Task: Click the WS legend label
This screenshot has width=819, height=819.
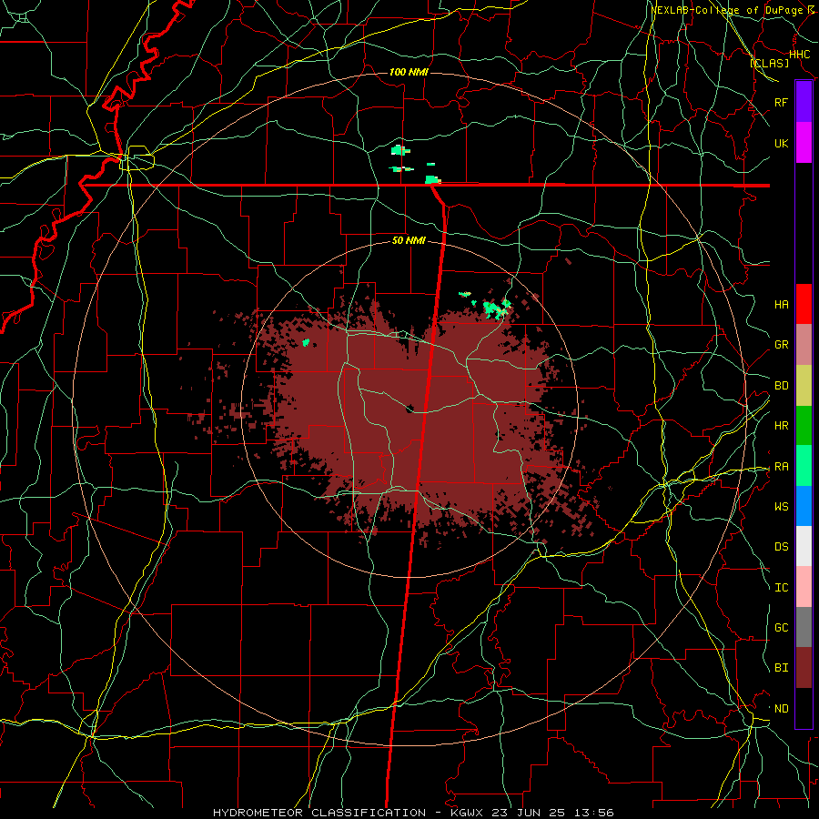Action: 781,507
